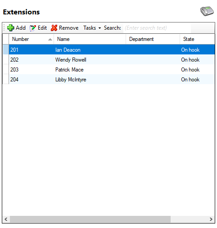Screen dimensions: 217x228
Task: Sort by State column header
Action: click(x=197, y=39)
